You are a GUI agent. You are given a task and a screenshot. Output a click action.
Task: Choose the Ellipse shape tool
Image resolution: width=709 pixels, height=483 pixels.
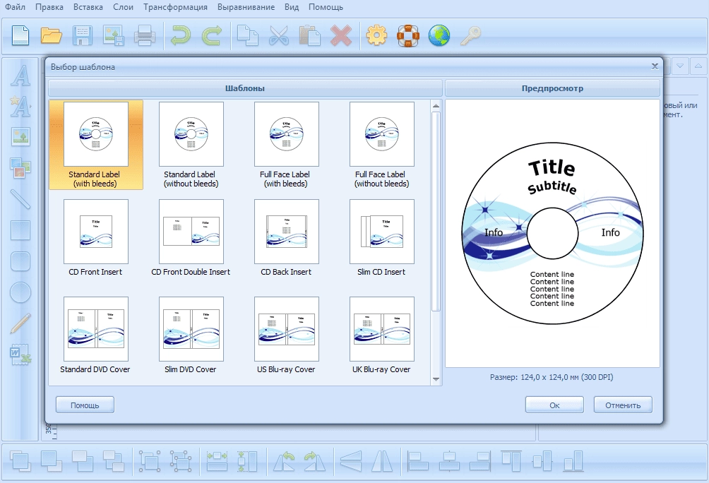[20, 292]
